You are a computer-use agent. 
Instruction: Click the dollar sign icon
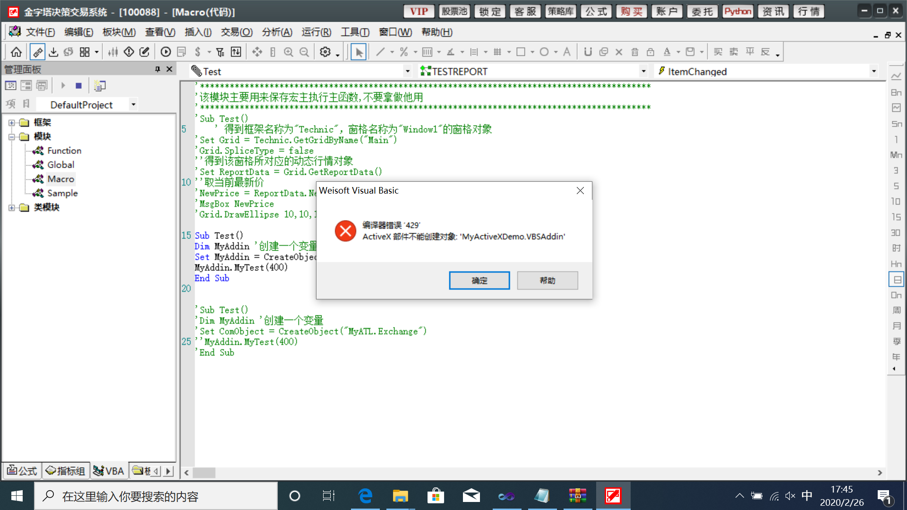pyautogui.click(x=198, y=52)
